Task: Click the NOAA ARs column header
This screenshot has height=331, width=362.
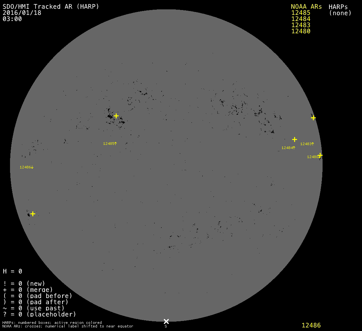Action: click(306, 7)
